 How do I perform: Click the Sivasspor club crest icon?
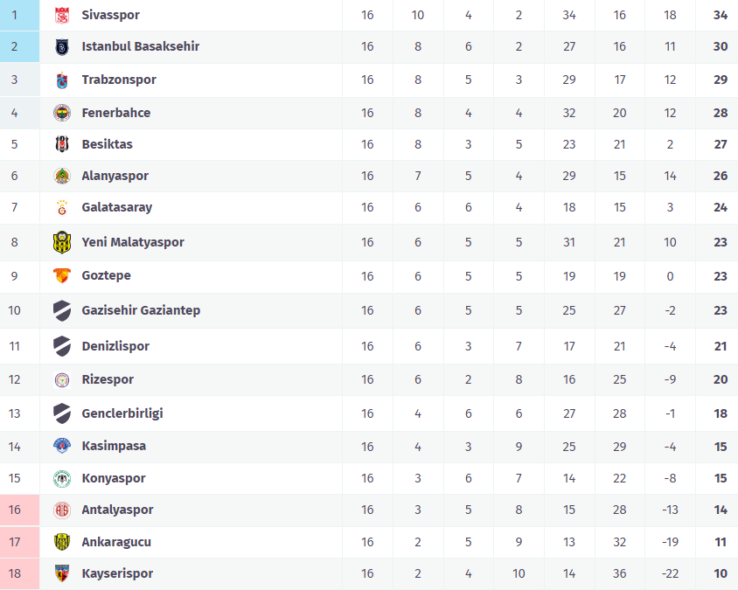coord(61,15)
